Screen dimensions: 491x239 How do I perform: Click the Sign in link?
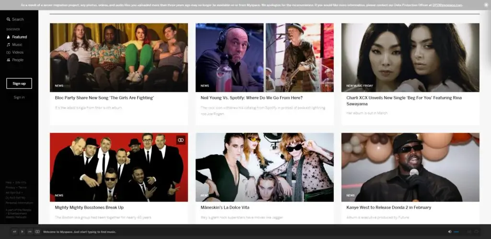19,98
